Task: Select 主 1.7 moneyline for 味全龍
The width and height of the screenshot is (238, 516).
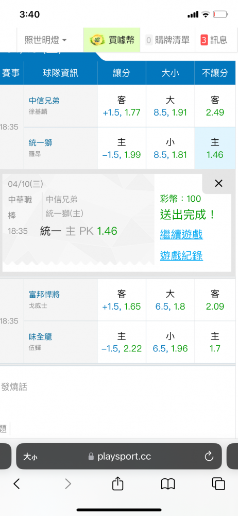Action: [x=215, y=342]
